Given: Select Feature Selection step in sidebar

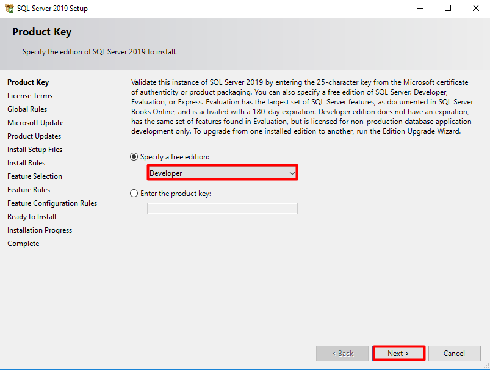Looking at the screenshot, I should [35, 176].
